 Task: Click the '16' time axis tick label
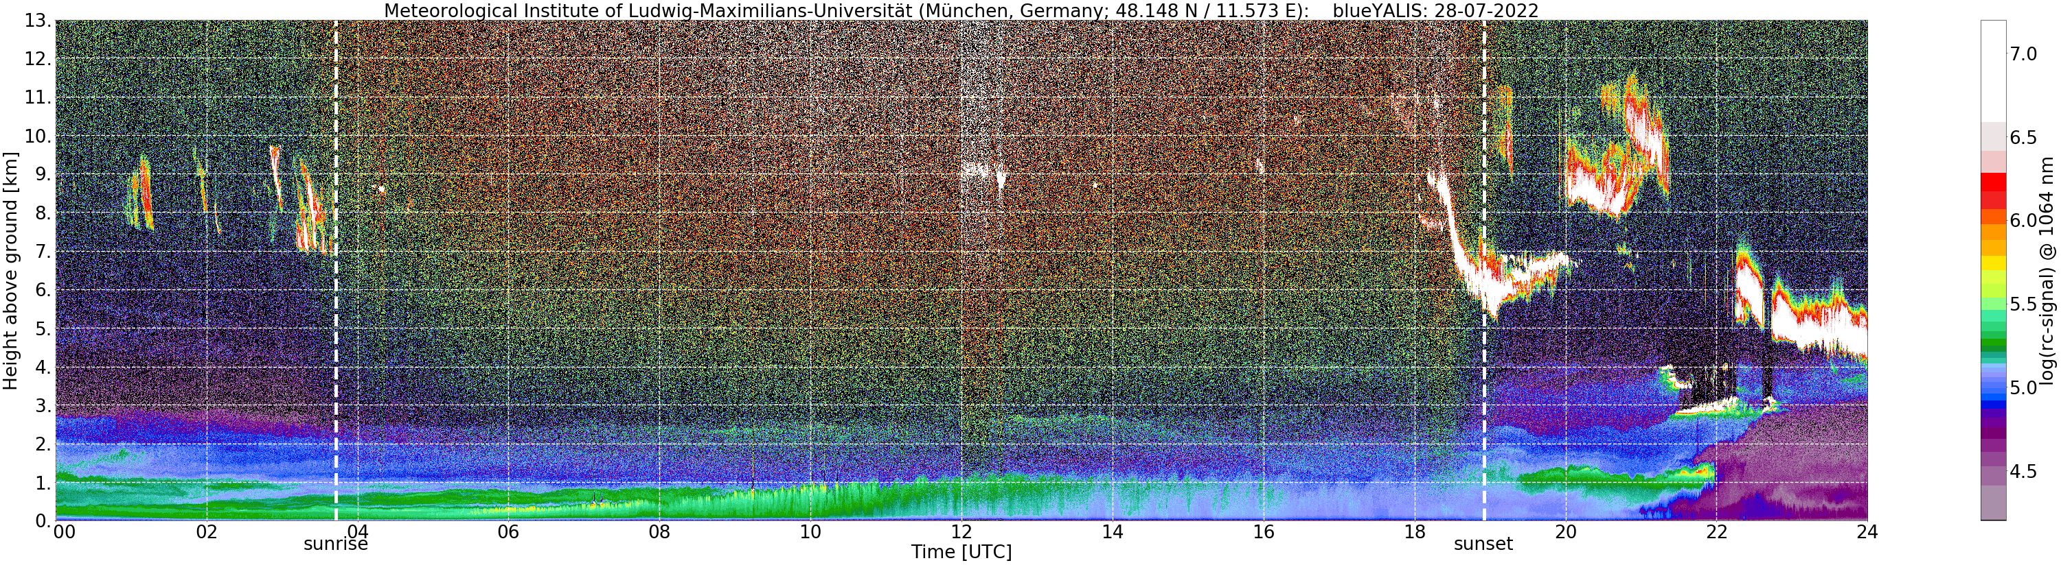(x=1264, y=532)
